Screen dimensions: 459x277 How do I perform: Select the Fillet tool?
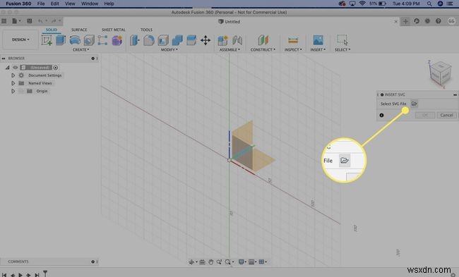click(x=149, y=40)
